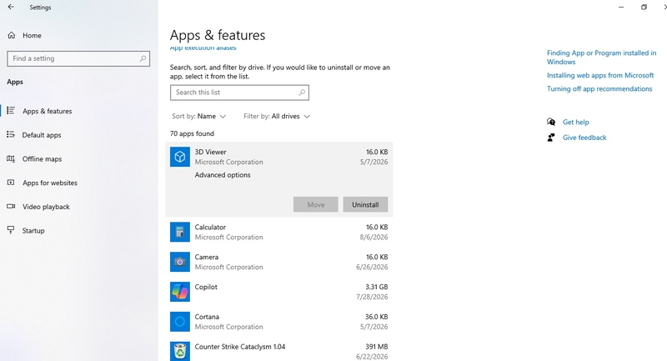
Task: Click the 3D Viewer app name
Action: [x=211, y=152]
